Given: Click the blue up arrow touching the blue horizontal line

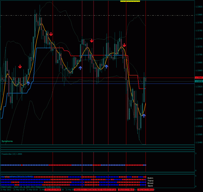Looking at the screenshot, I should point(28,83).
